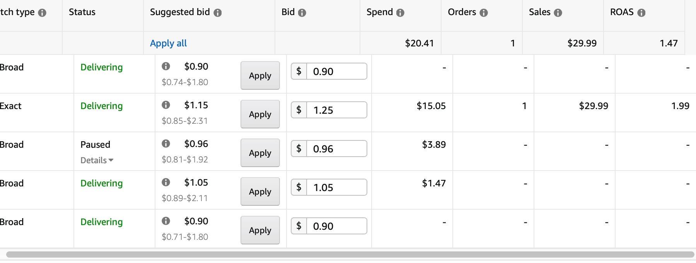Click info icon next to $1.05 suggested bid
This screenshot has height=263, width=696.
(x=166, y=182)
